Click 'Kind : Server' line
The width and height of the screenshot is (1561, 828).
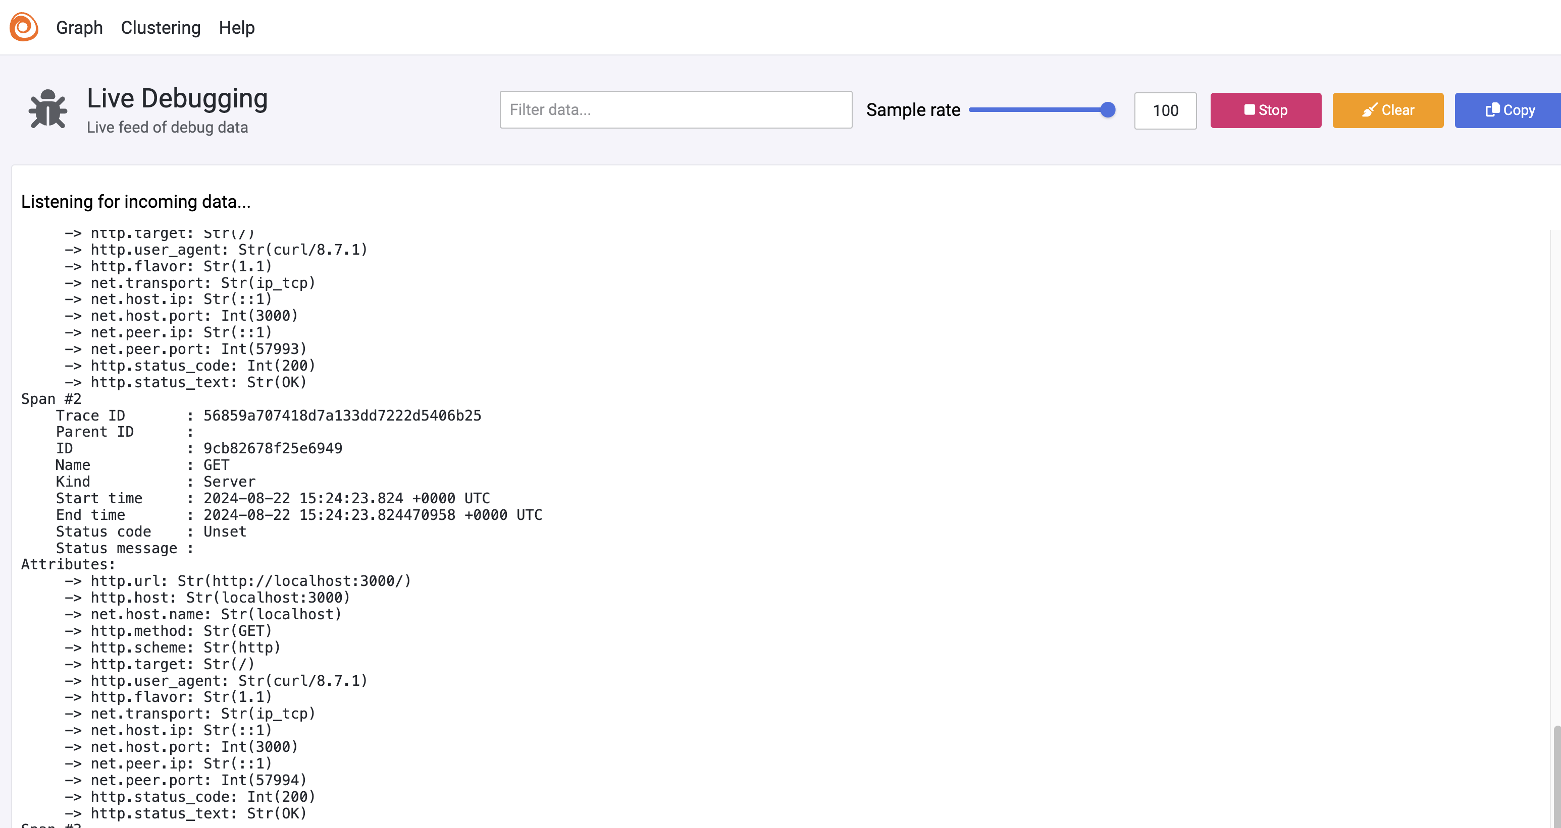[155, 482]
